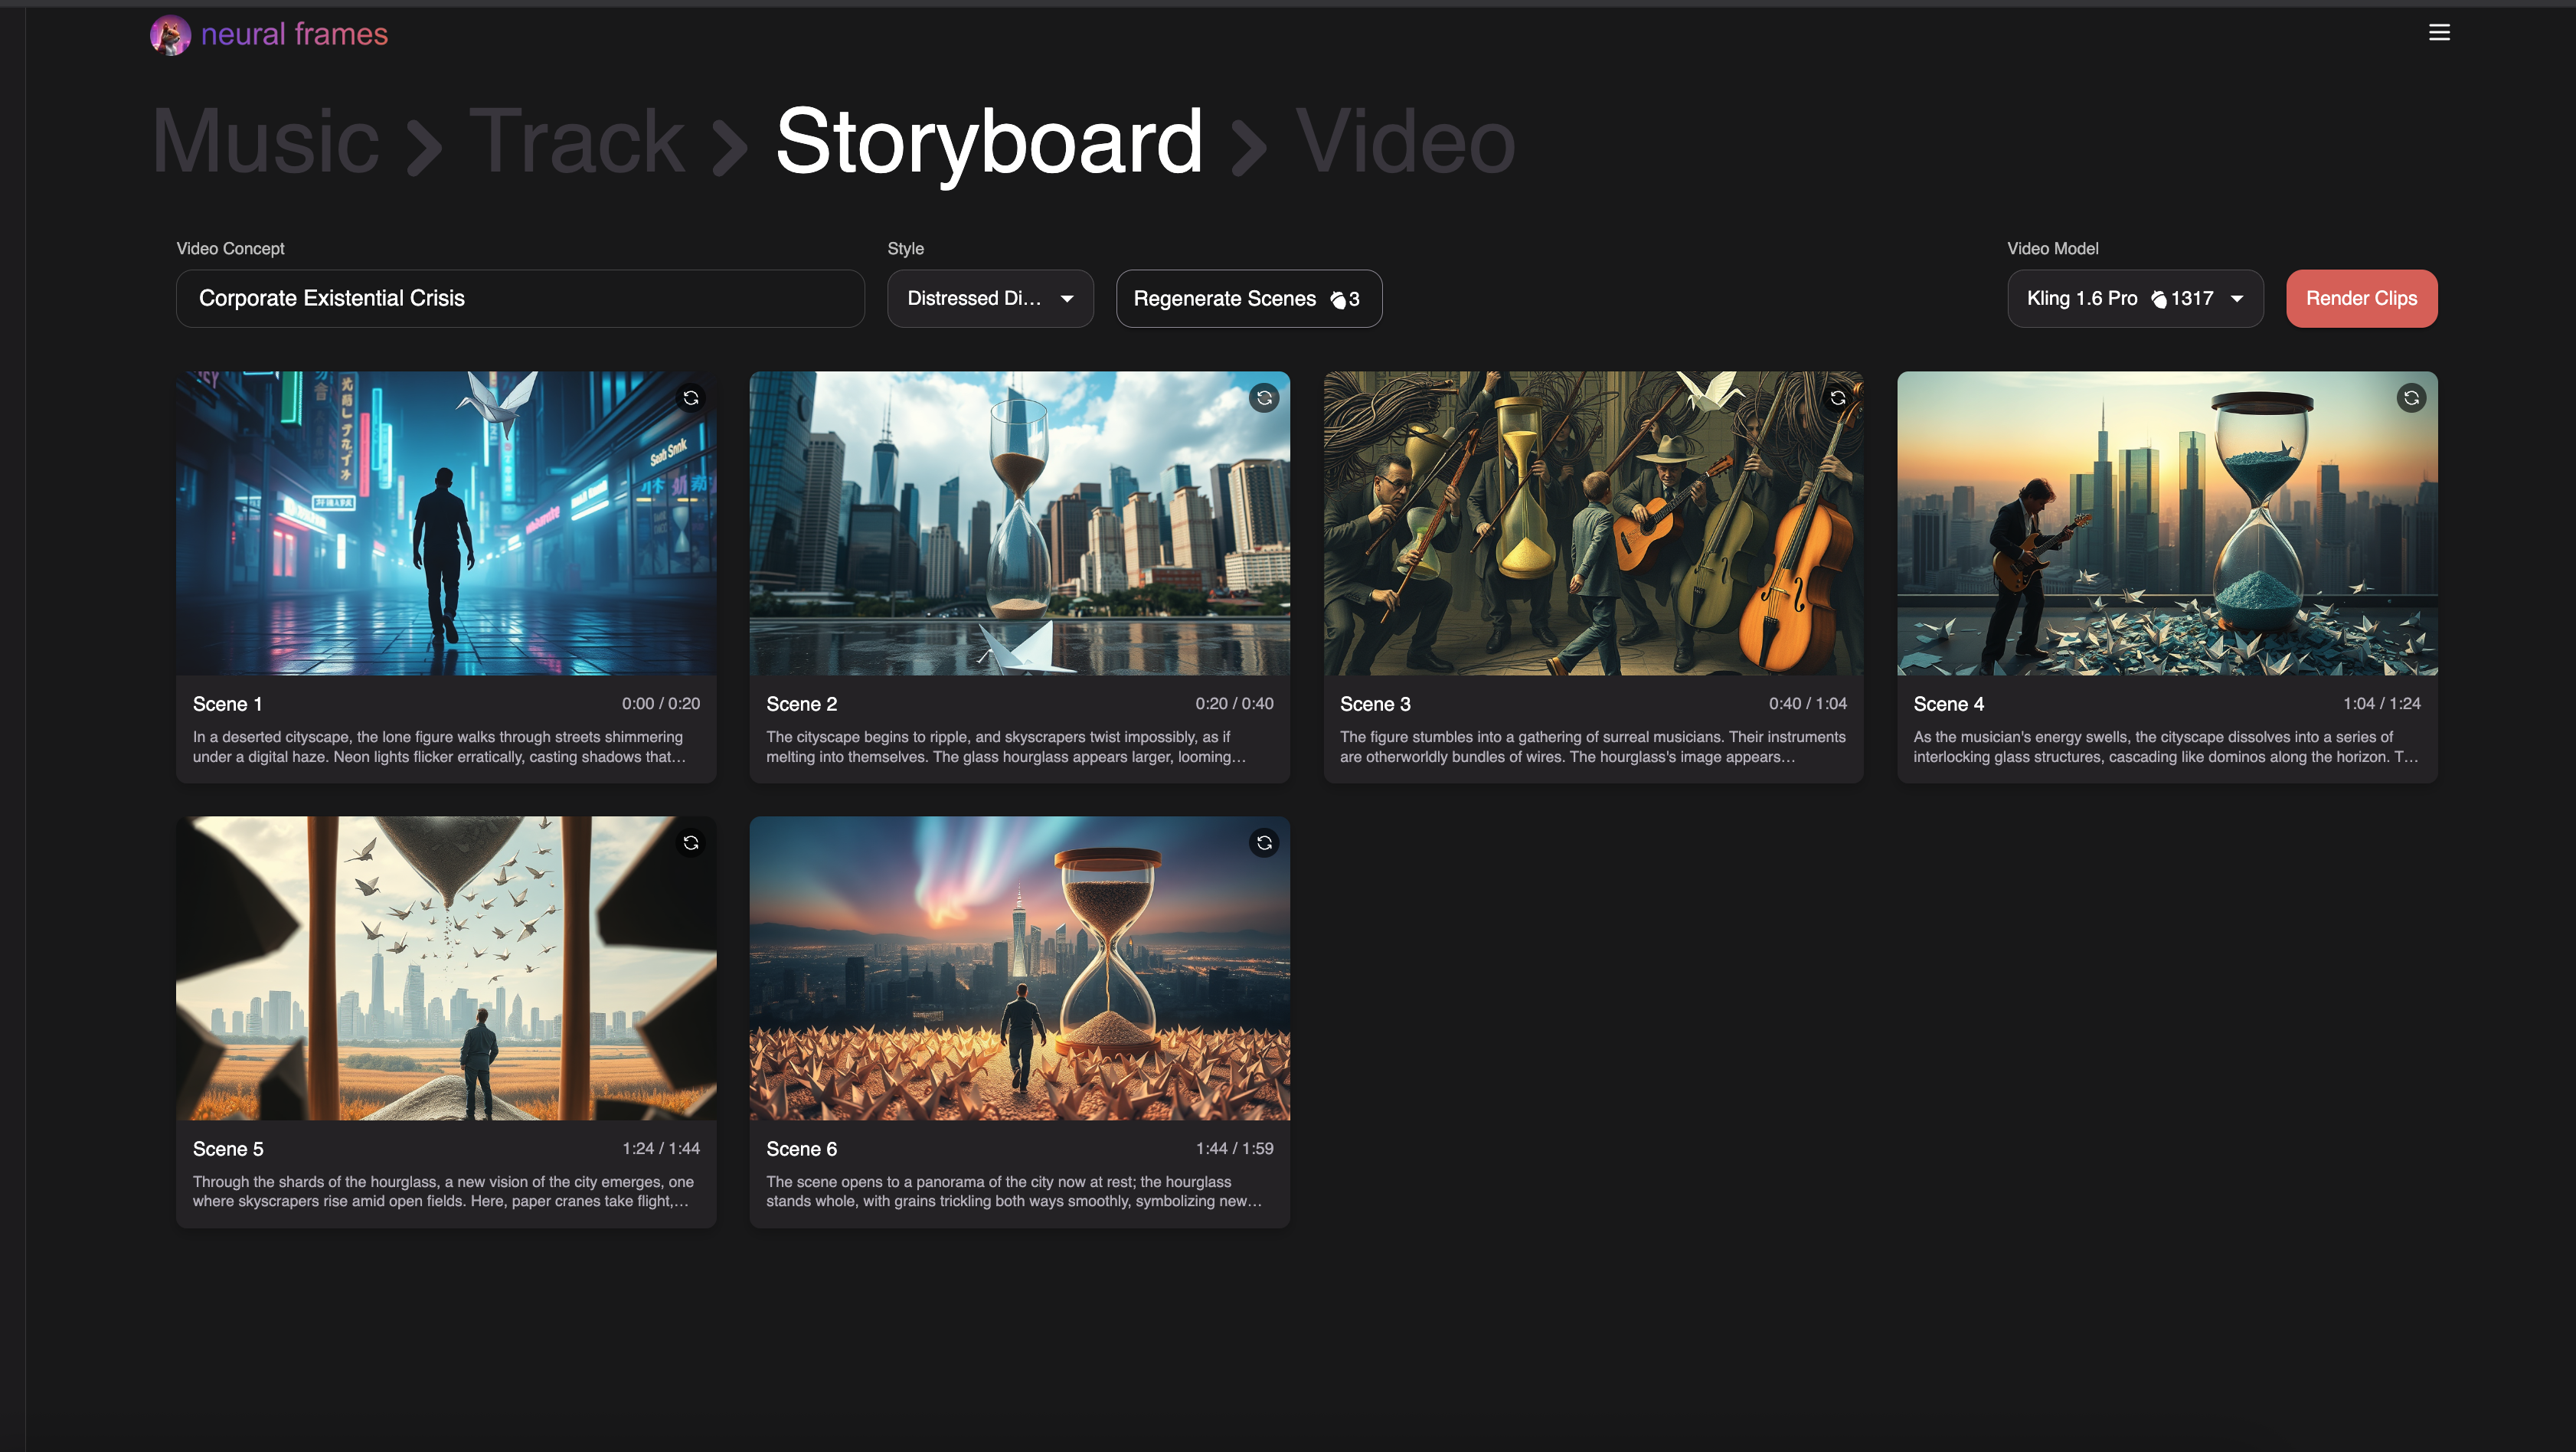Screen dimensions: 2576x1452
Task: Open the Kling 1.6 Pro model dropdown
Action: click(2134, 298)
